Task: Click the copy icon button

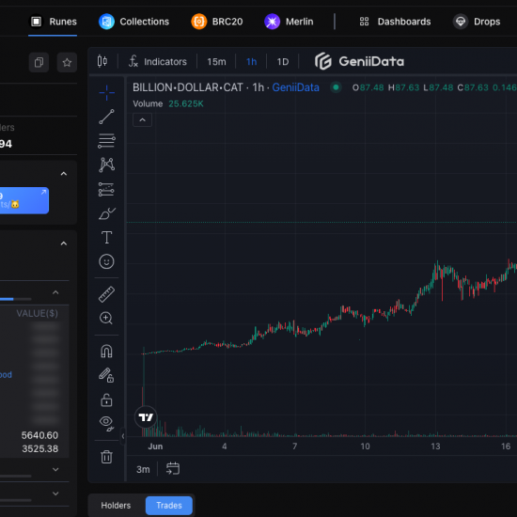Action: [39, 62]
